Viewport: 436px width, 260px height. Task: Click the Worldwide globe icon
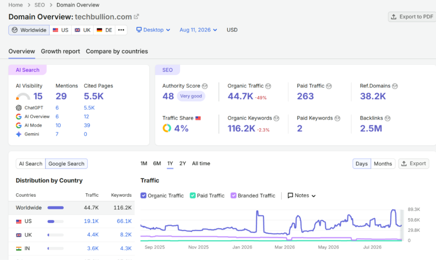pyautogui.click(x=15, y=30)
